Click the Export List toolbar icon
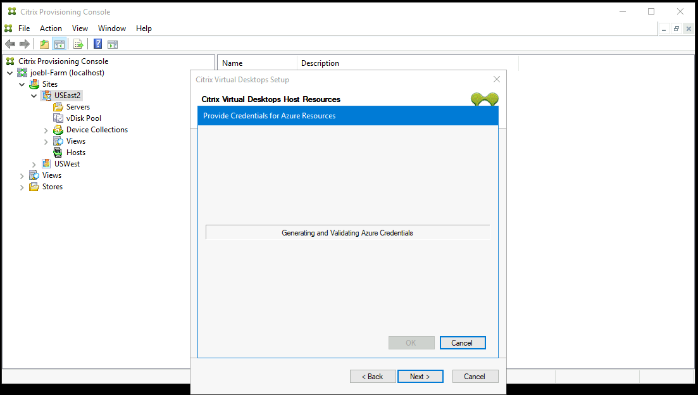This screenshot has width=698, height=395. (78, 44)
